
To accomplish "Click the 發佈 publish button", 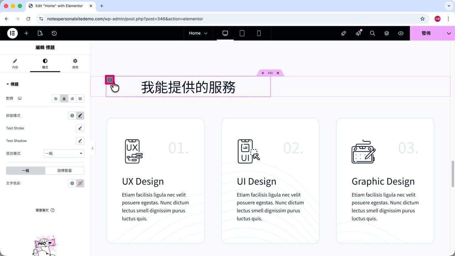I will pyautogui.click(x=426, y=33).
